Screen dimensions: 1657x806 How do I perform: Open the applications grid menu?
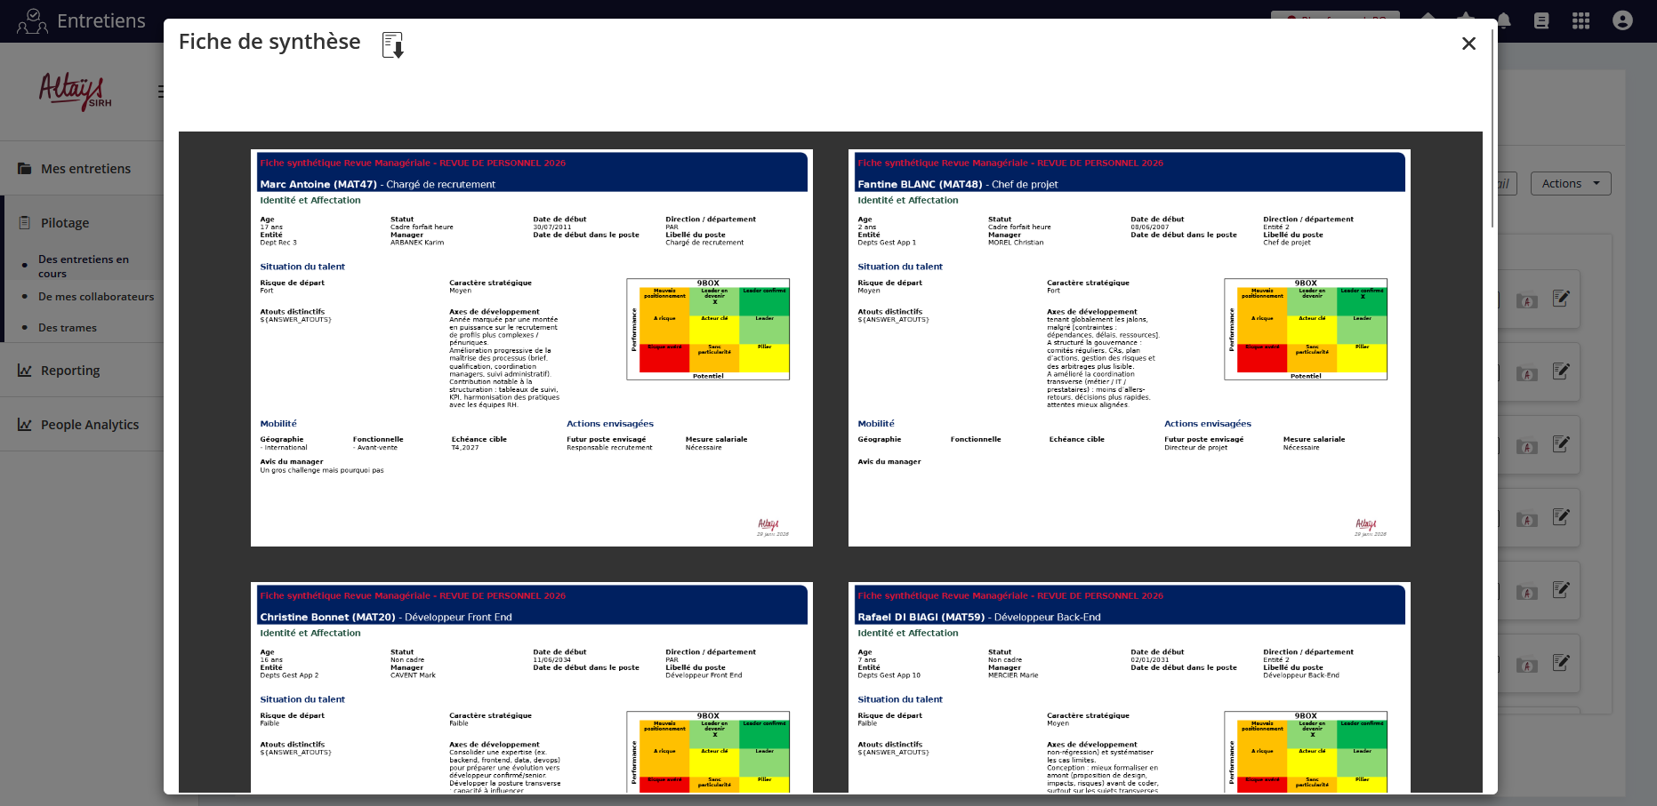pyautogui.click(x=1581, y=20)
